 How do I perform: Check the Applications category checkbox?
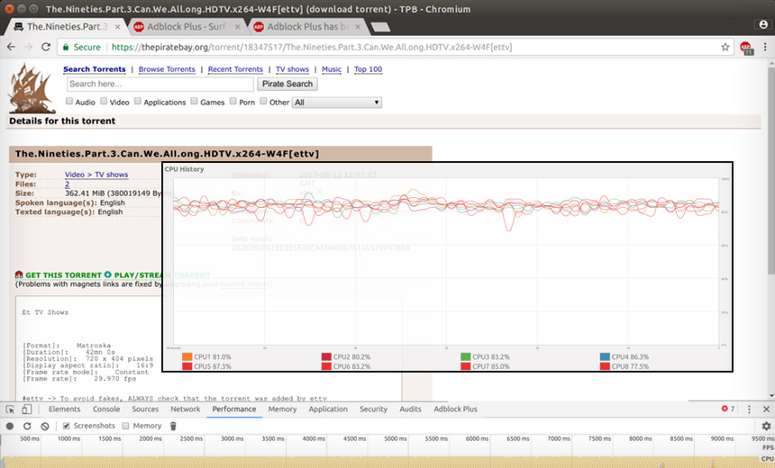click(x=138, y=101)
